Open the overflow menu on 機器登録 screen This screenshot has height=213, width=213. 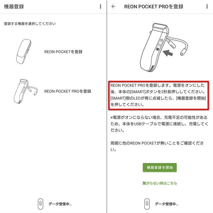pyautogui.click(x=101, y=6)
